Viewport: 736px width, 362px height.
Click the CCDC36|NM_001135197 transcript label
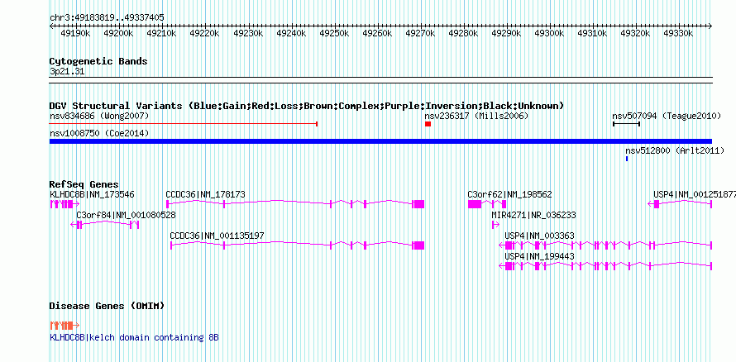click(217, 236)
